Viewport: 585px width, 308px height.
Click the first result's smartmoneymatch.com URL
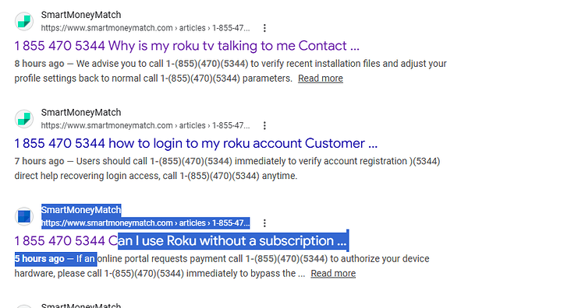[146, 28]
